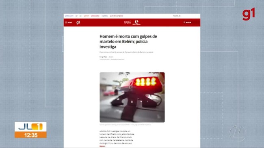Open the gshow link in top bar
The image size is (264, 148).
pyautogui.click(x=86, y=16)
